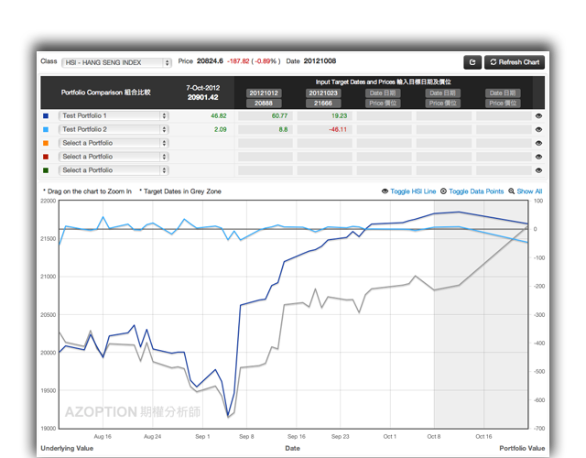Open the orange row Select a Portfolio dropdown

coord(114,143)
